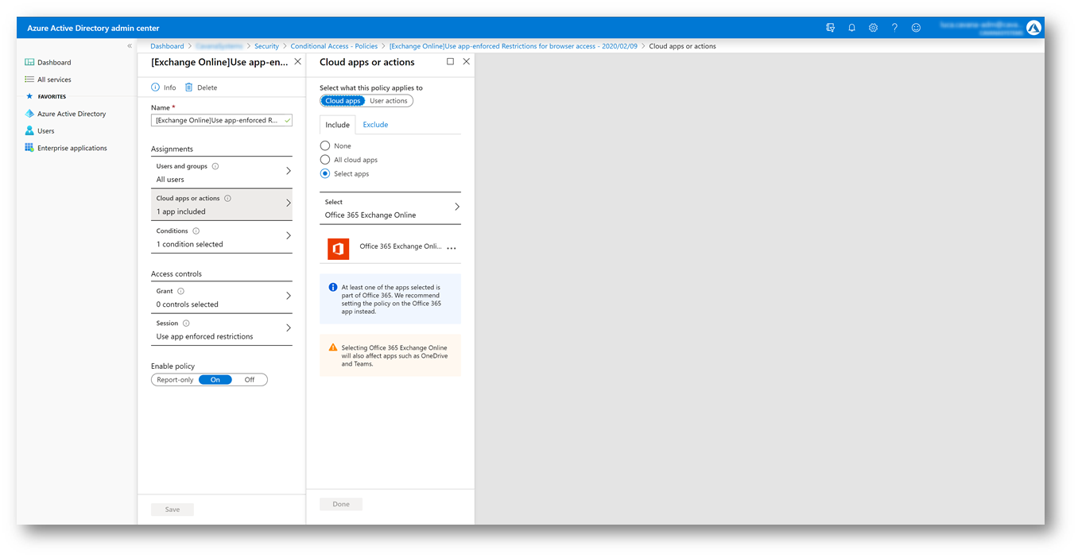This screenshot has height=558, width=1078.
Task: Close the Cloud apps or actions blade
Action: 467,61
